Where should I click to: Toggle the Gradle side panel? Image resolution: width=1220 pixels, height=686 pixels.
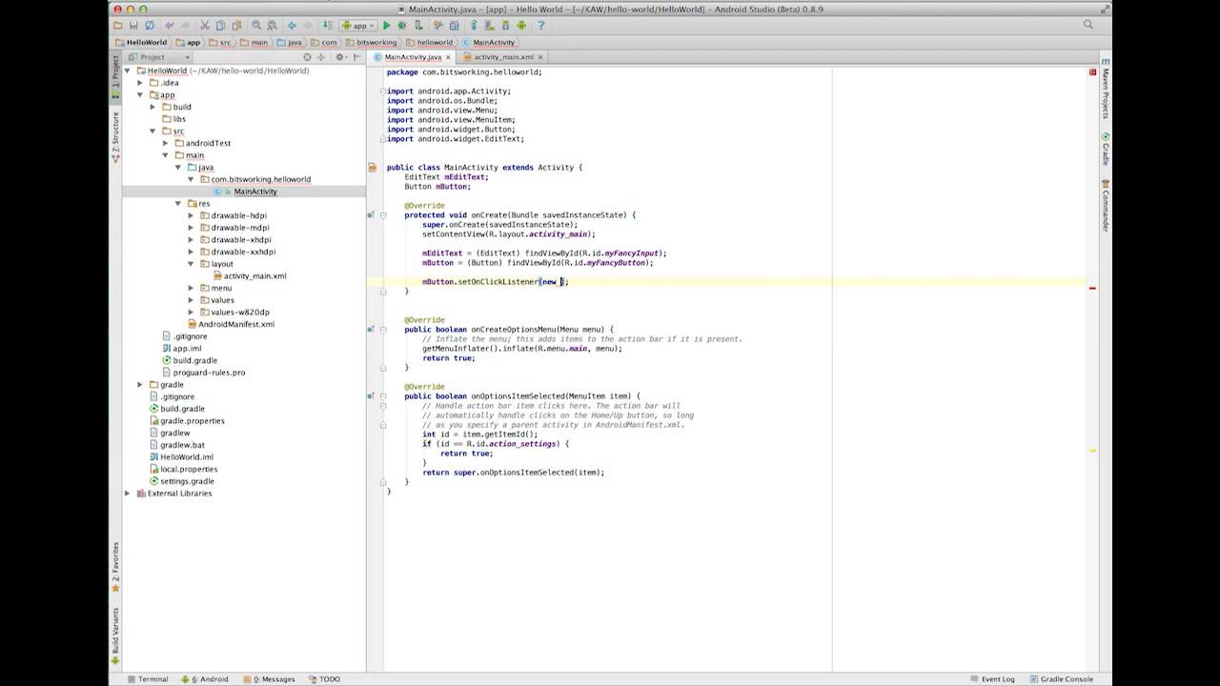click(x=1106, y=149)
